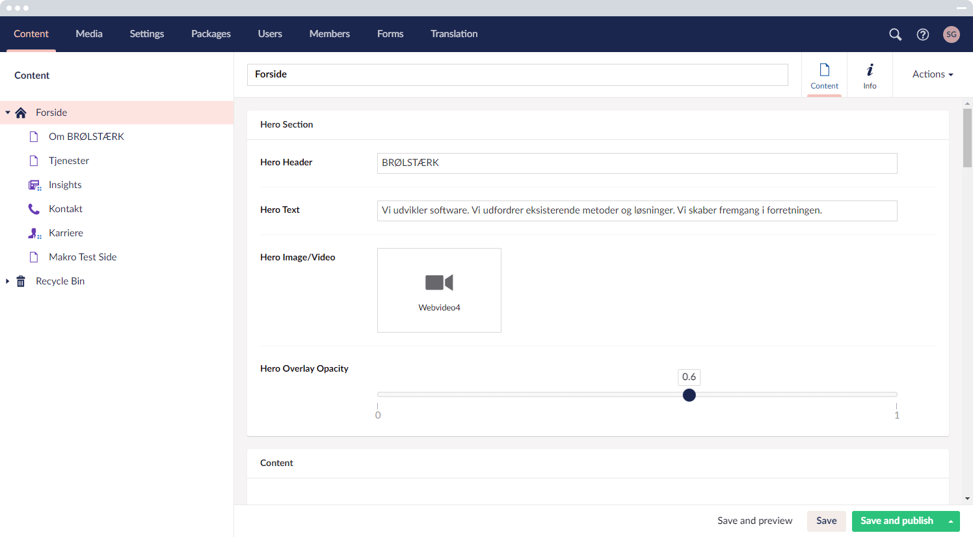Image resolution: width=973 pixels, height=537 pixels.
Task: Select the Webvideo4 media thumbnail
Action: (x=439, y=290)
